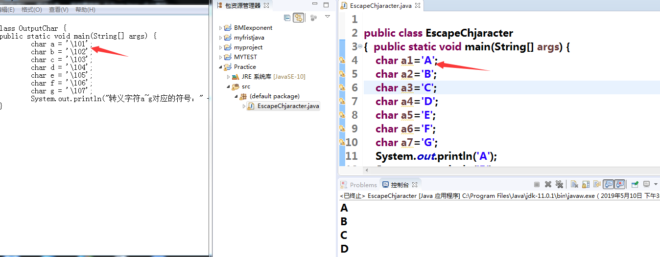660x257 pixels.
Task: Open 查看(V) menu in Notepad
Action: coord(58,9)
